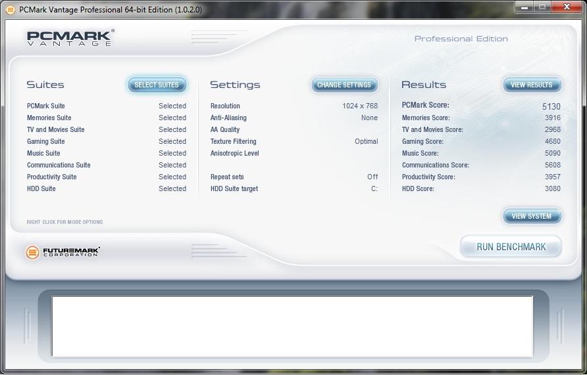This screenshot has height=375, width=587.
Task: Click the Futuremark Corporation logo
Action: [x=63, y=252]
